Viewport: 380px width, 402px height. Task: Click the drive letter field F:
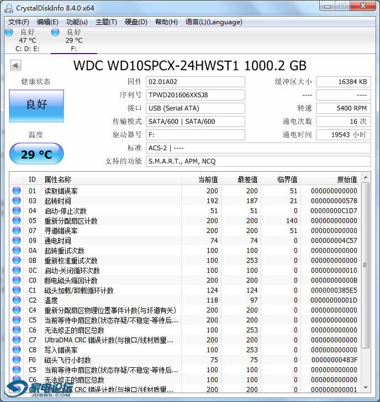tap(196, 135)
